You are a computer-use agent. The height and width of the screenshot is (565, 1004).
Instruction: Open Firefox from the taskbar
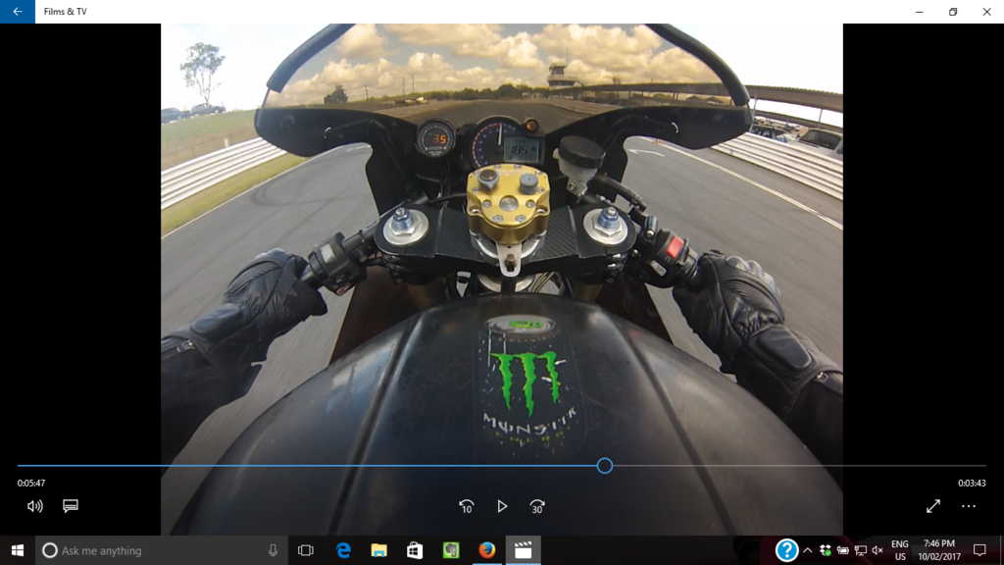click(486, 550)
